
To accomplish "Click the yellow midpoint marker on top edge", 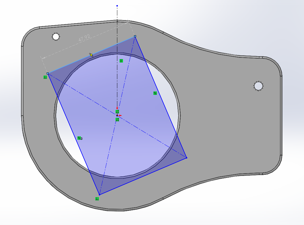I will 91,55.
